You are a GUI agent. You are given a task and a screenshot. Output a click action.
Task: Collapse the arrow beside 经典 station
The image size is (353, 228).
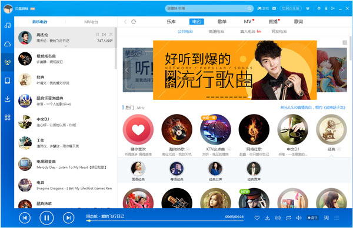click(339, 149)
